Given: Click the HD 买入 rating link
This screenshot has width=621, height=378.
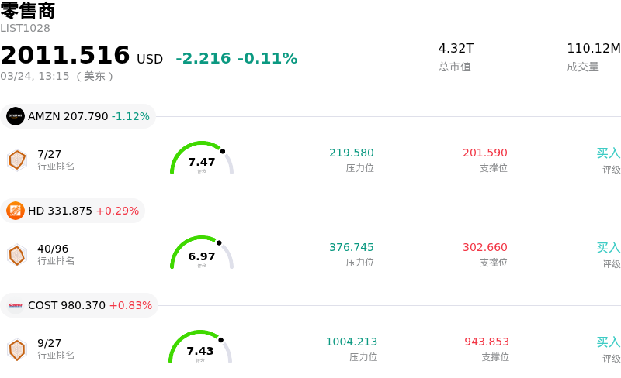Looking at the screenshot, I should pyautogui.click(x=608, y=248).
